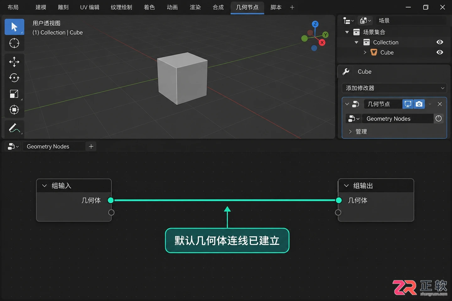Expand the 管理 subpanel

pos(350,132)
